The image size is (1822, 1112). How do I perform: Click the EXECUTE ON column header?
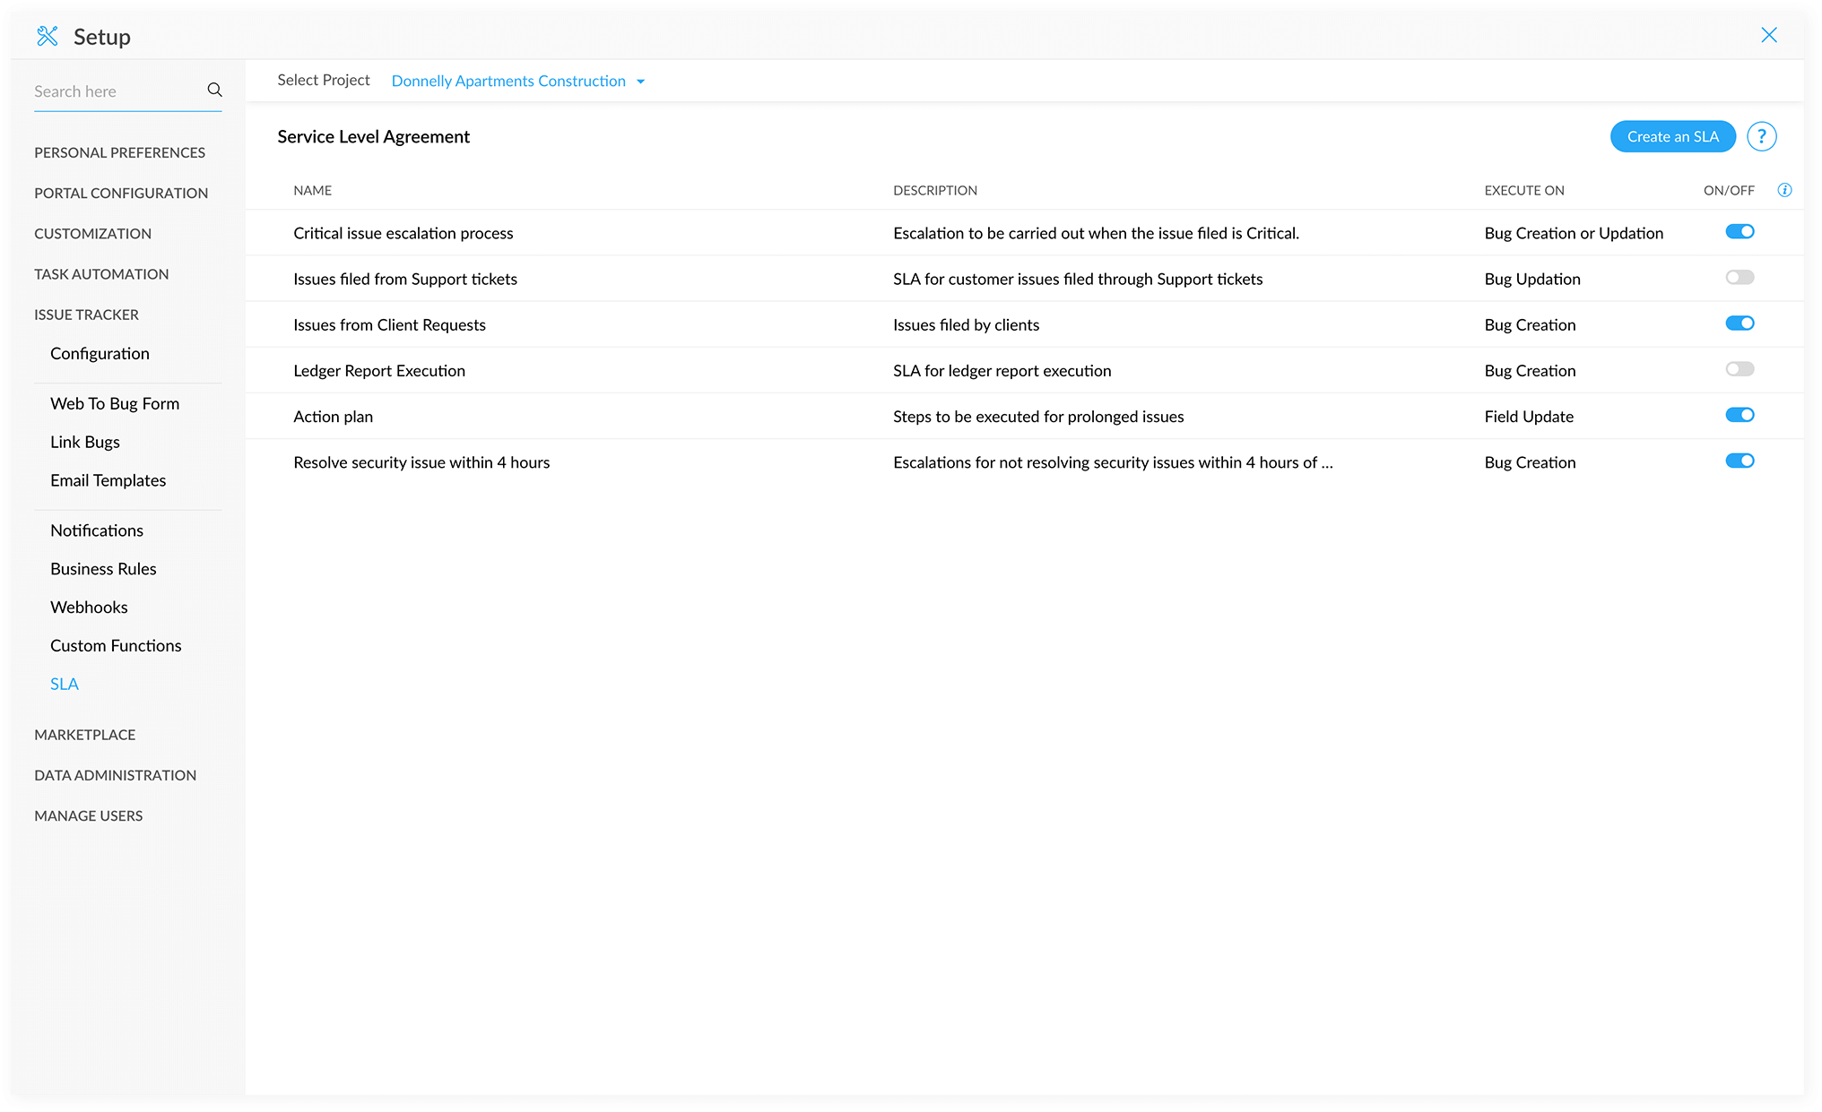[1524, 190]
